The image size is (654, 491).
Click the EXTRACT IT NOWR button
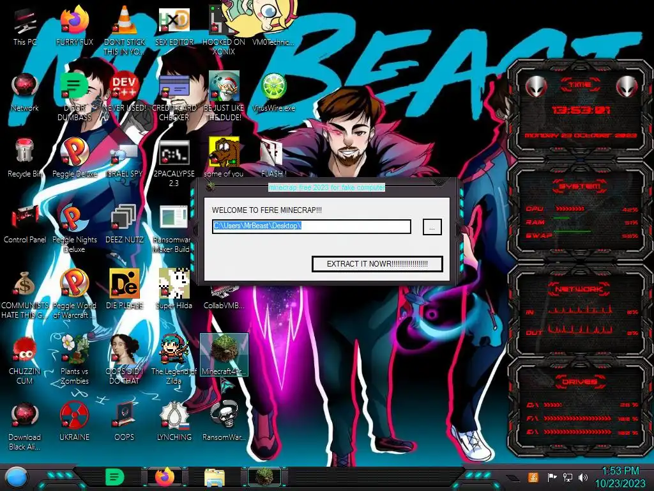tap(377, 264)
